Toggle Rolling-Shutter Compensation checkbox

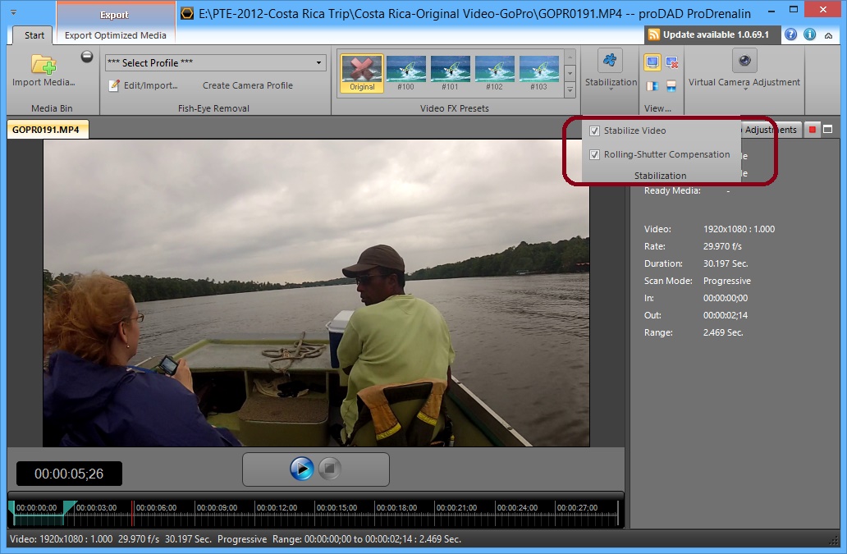coord(595,154)
